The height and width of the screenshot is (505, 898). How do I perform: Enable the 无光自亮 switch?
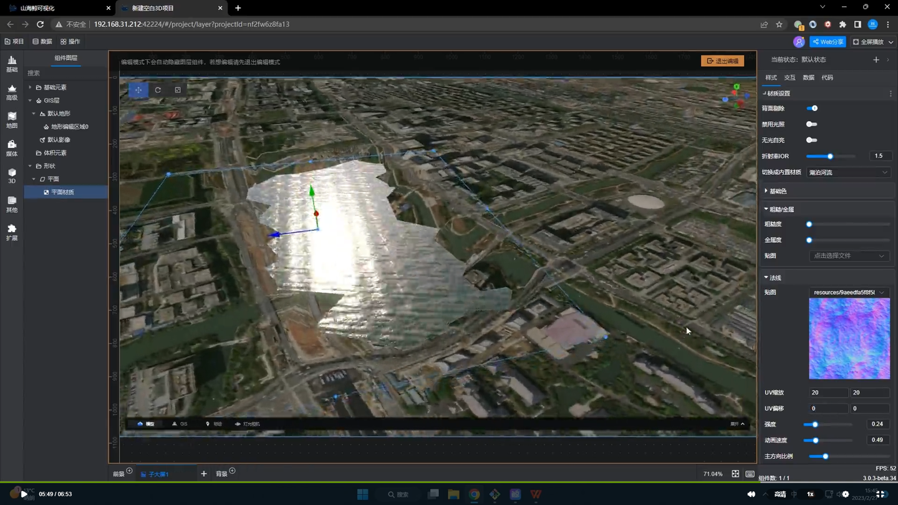pyautogui.click(x=812, y=140)
